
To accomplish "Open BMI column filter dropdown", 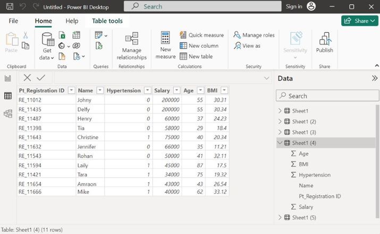I will click(x=224, y=91).
